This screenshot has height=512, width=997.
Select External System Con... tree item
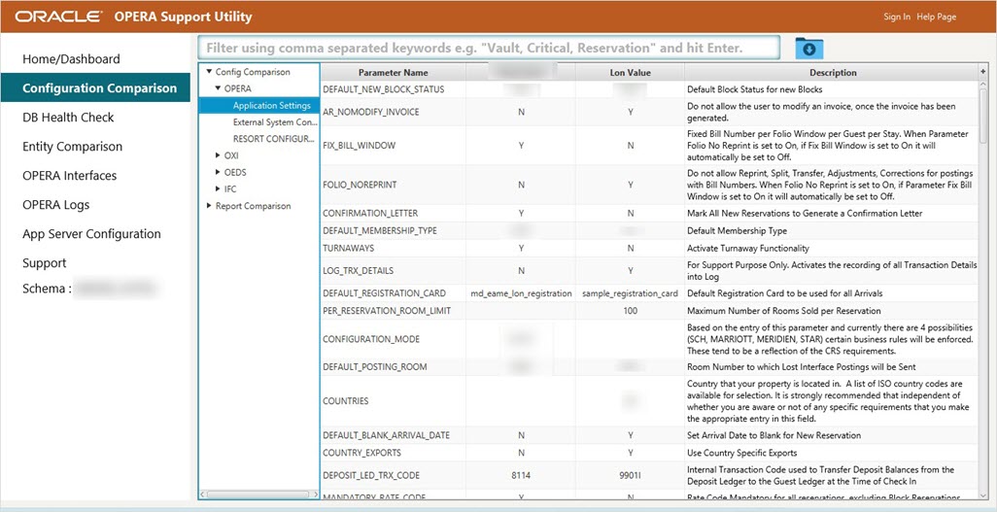point(275,122)
